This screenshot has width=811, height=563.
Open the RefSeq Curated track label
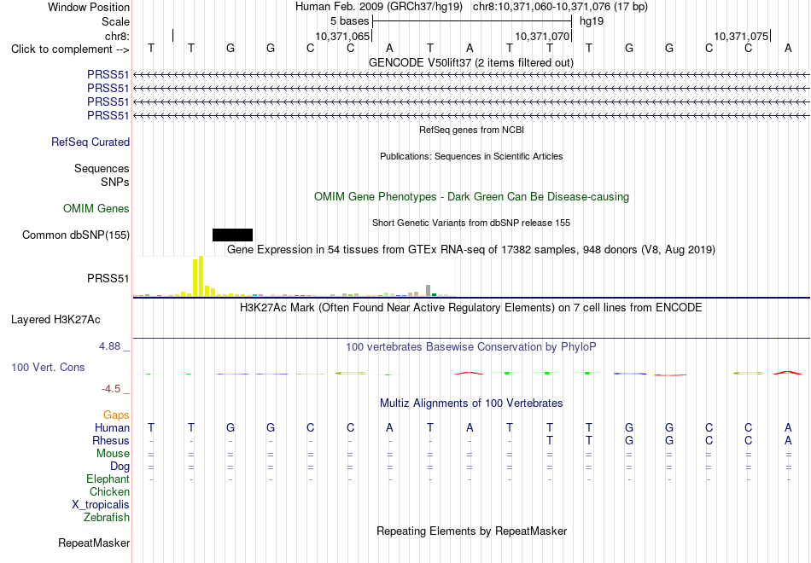click(x=90, y=142)
